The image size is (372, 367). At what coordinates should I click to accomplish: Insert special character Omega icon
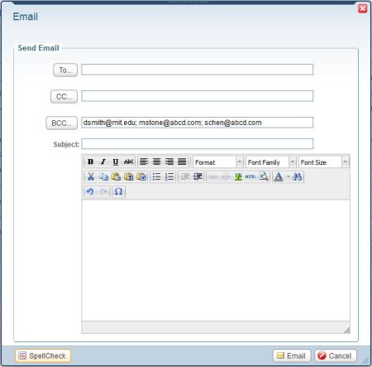[x=119, y=191]
